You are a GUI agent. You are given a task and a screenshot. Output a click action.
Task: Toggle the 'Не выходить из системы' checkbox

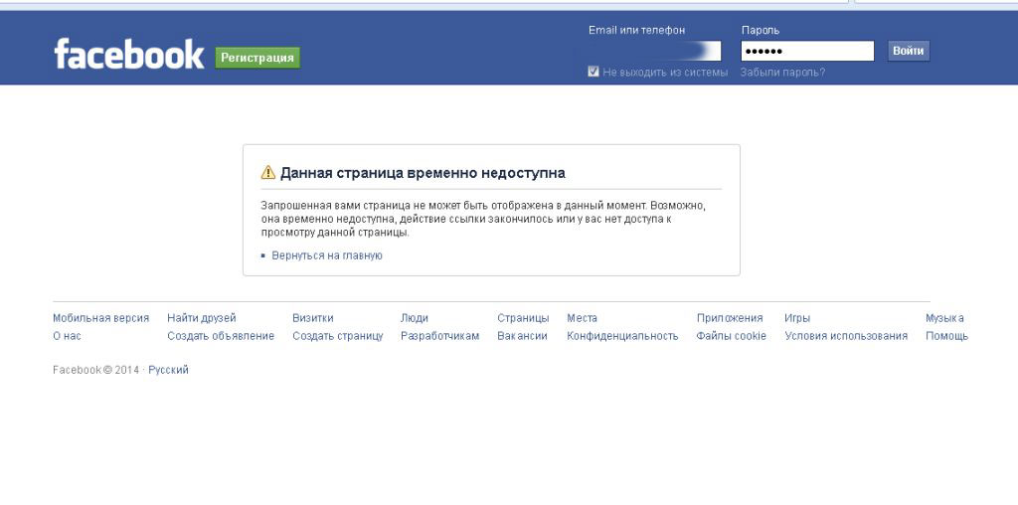point(594,72)
